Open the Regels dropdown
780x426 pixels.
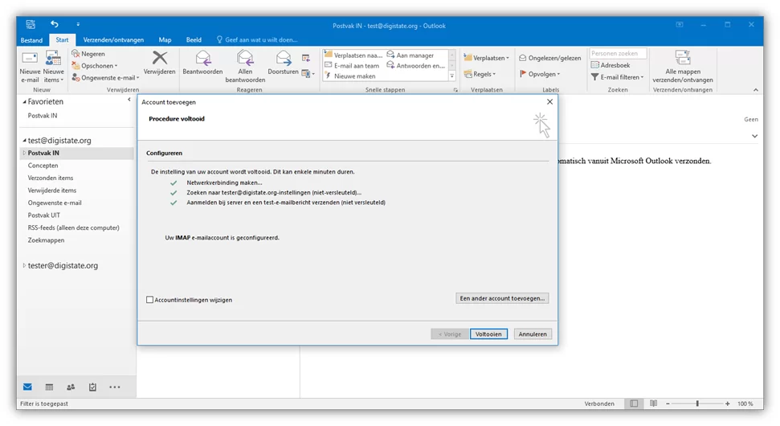click(x=480, y=74)
